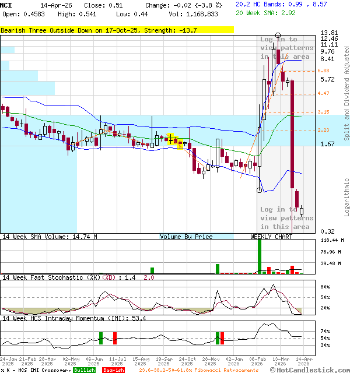Click the 6.88 Fibonacci level label
Viewport: 350px width, 373px height.
323,71
